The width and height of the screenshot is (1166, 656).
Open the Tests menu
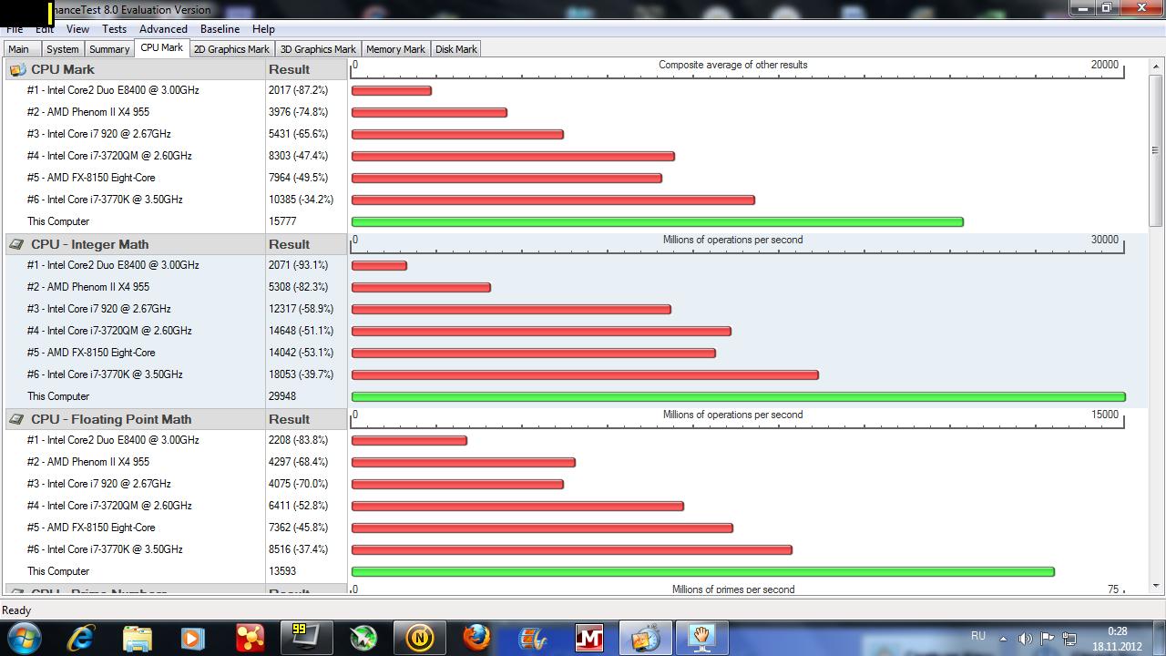point(114,29)
